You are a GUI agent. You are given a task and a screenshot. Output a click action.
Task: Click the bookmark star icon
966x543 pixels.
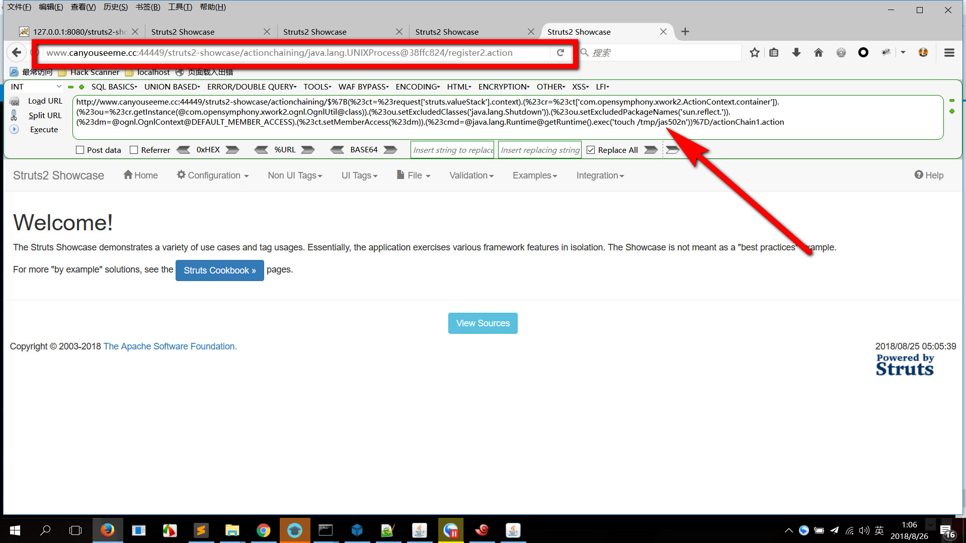(754, 53)
